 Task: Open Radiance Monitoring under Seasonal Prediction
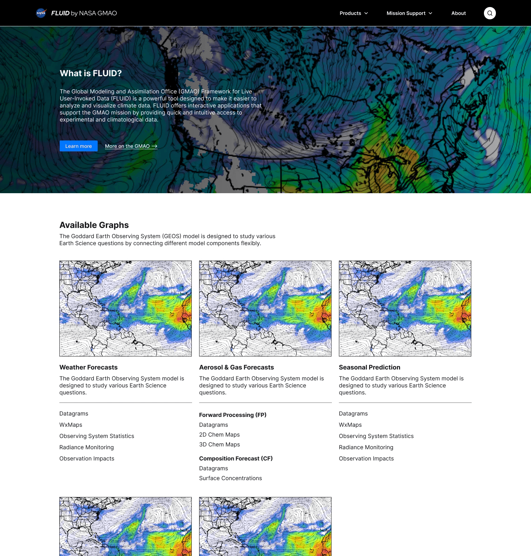click(x=366, y=447)
